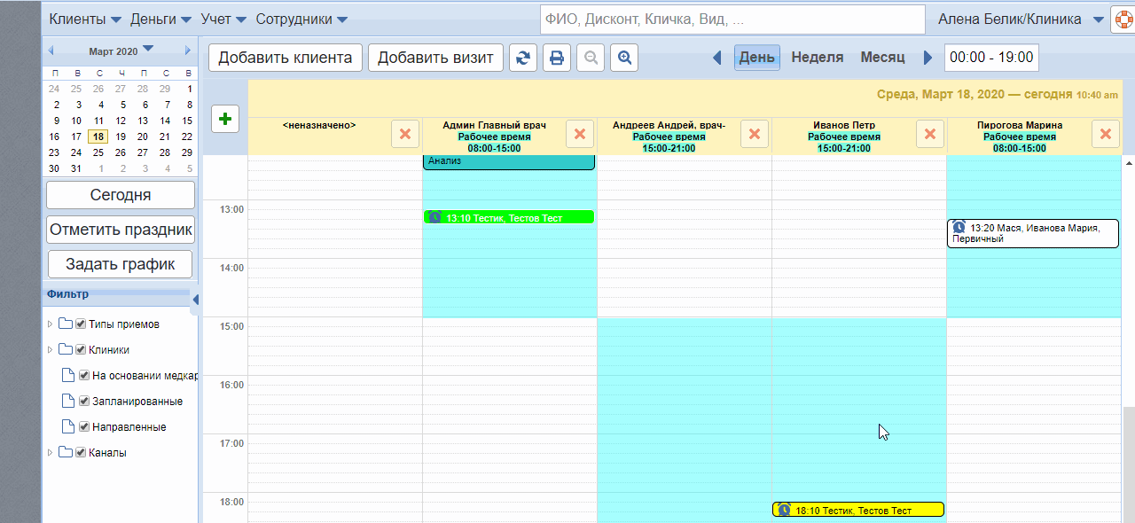Click the Задать график button
The image size is (1135, 523).
(x=121, y=264)
